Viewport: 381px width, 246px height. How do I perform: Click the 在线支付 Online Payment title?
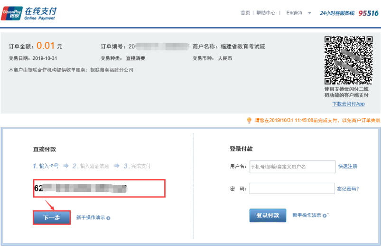click(x=39, y=13)
